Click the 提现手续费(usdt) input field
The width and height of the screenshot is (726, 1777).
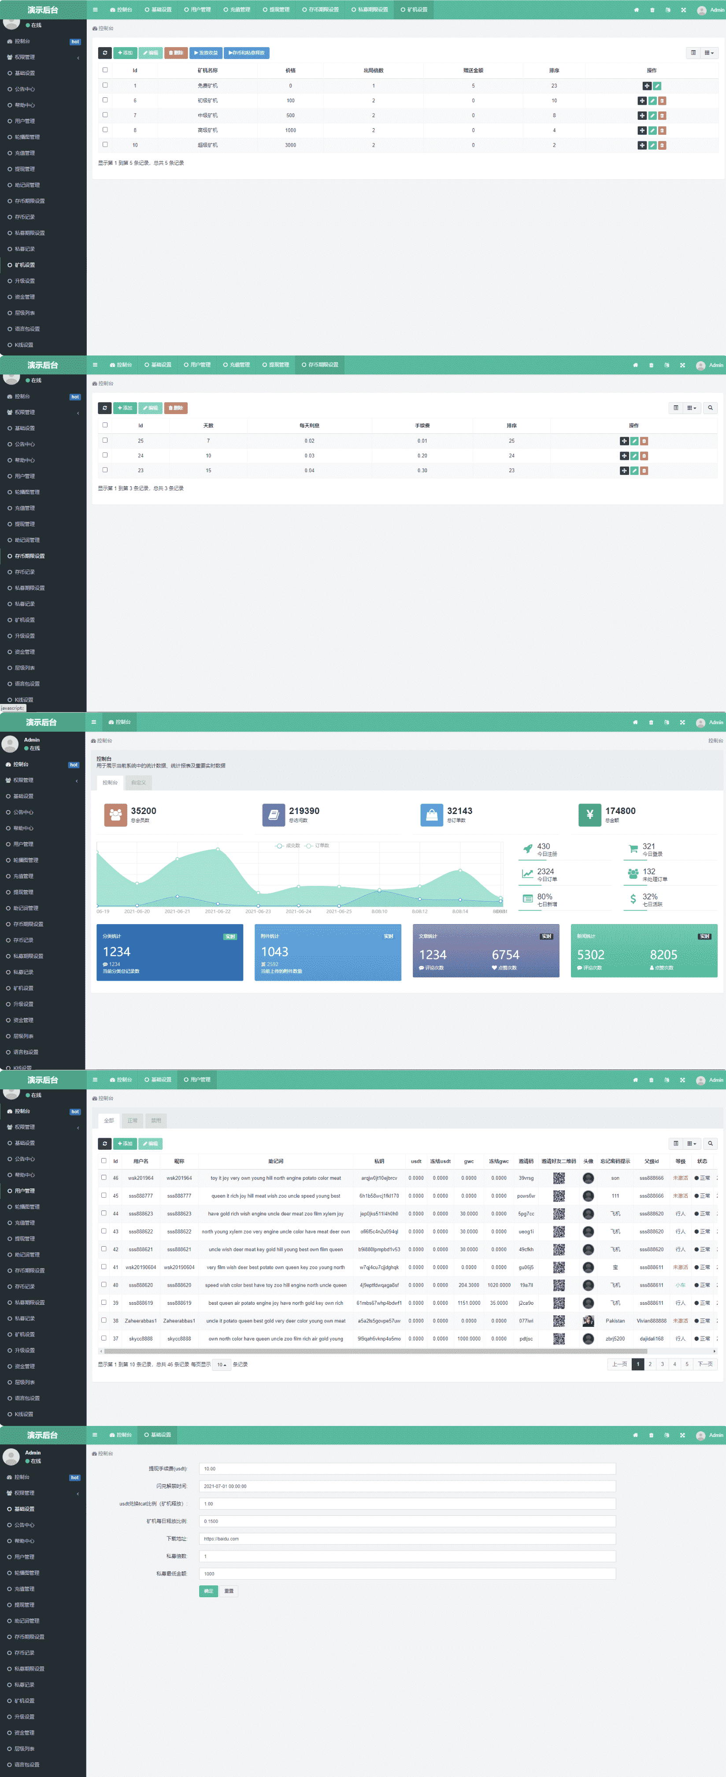coord(407,1469)
